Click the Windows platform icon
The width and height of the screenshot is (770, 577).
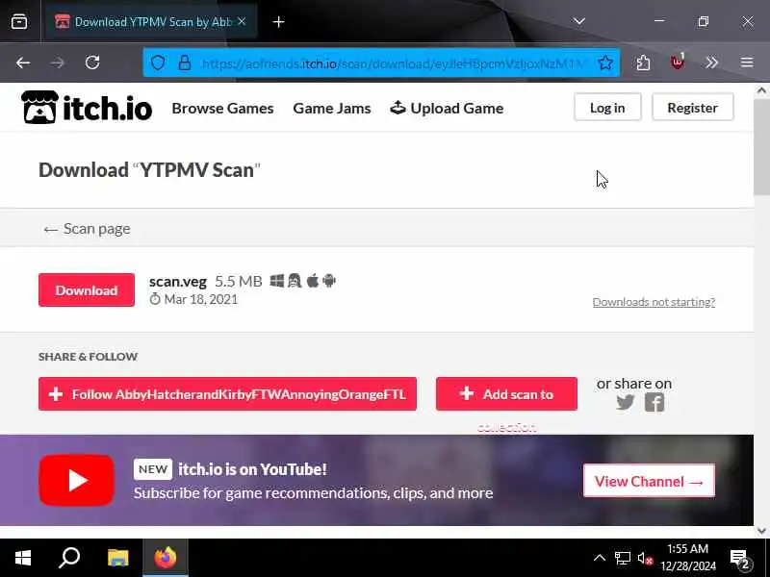277,281
